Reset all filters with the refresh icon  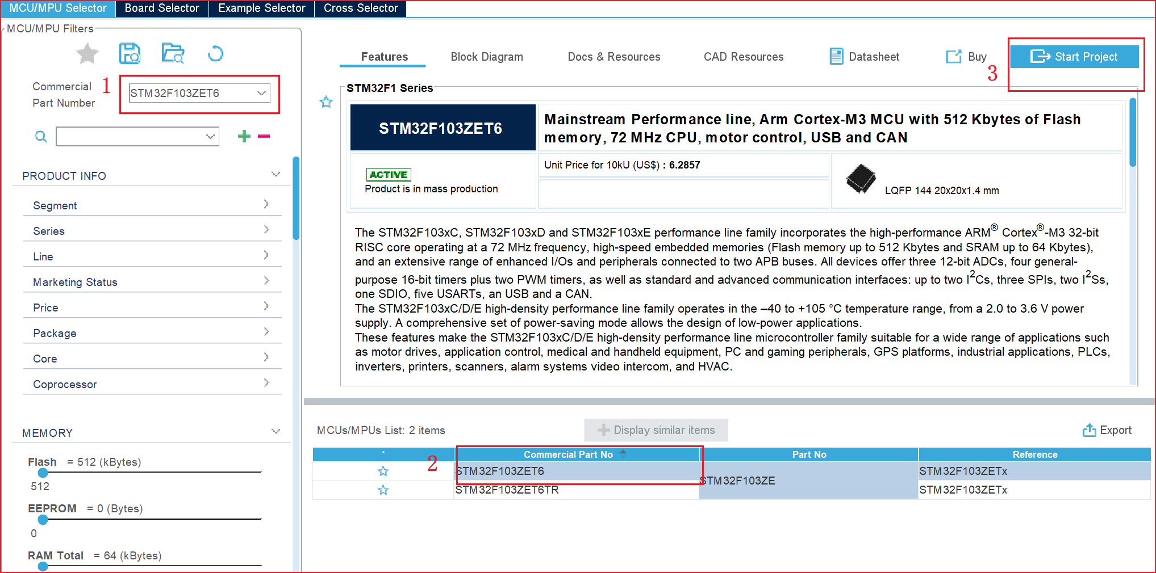(215, 54)
